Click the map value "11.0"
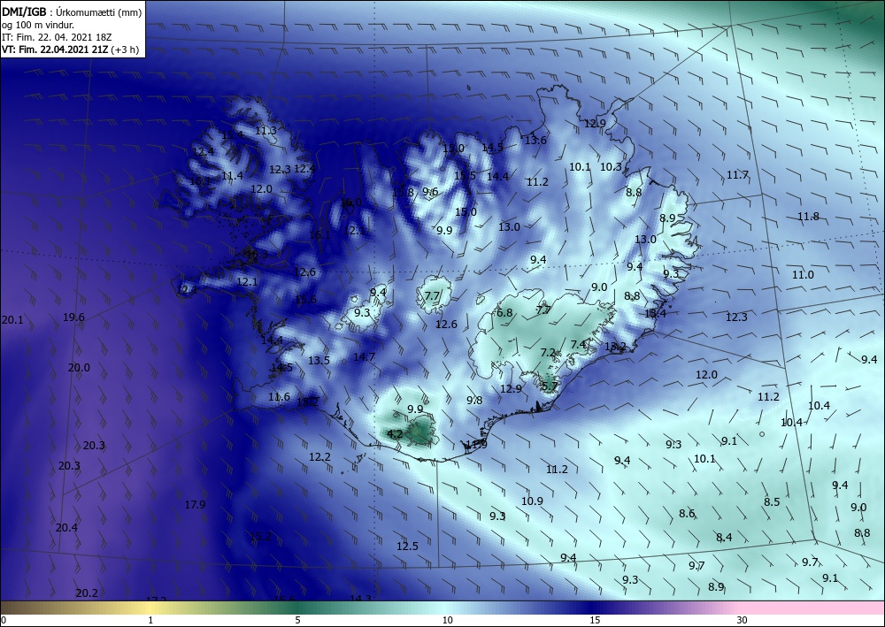The height and width of the screenshot is (627, 885). (x=803, y=275)
